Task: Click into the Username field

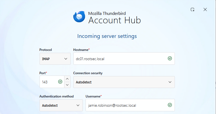Action: click(130, 105)
